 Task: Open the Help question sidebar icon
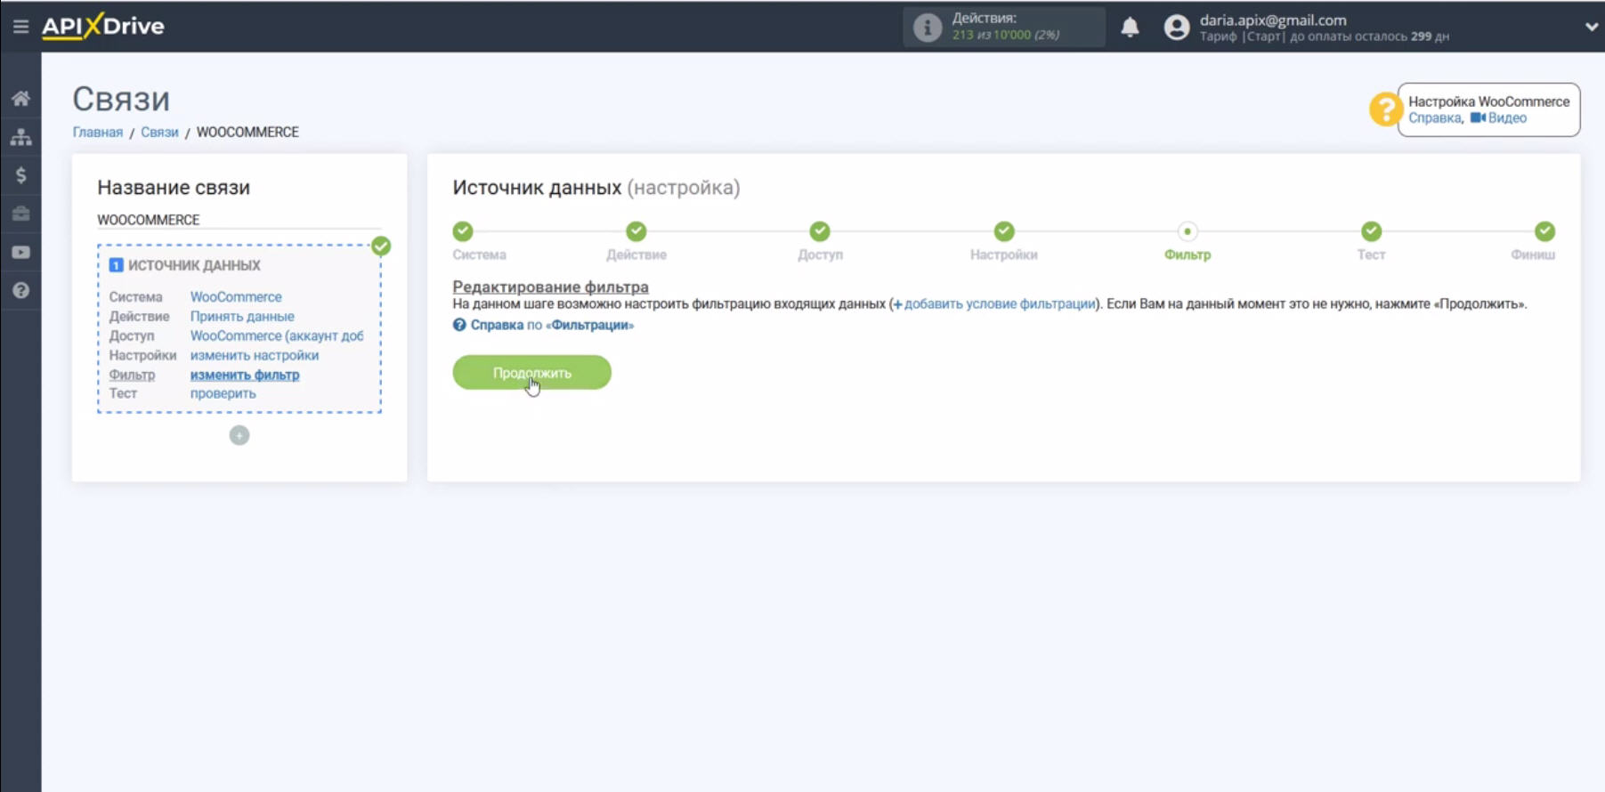point(20,291)
